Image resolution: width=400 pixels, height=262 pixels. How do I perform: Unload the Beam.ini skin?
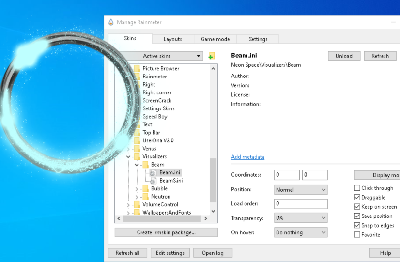coord(344,56)
